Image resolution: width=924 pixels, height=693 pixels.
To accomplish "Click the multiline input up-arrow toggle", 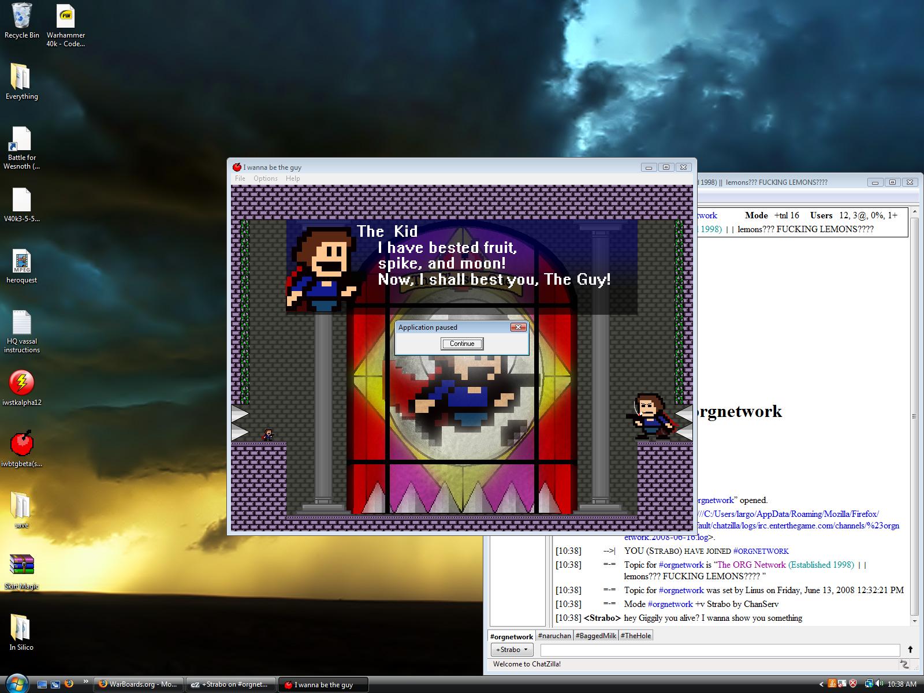I will click(x=911, y=650).
